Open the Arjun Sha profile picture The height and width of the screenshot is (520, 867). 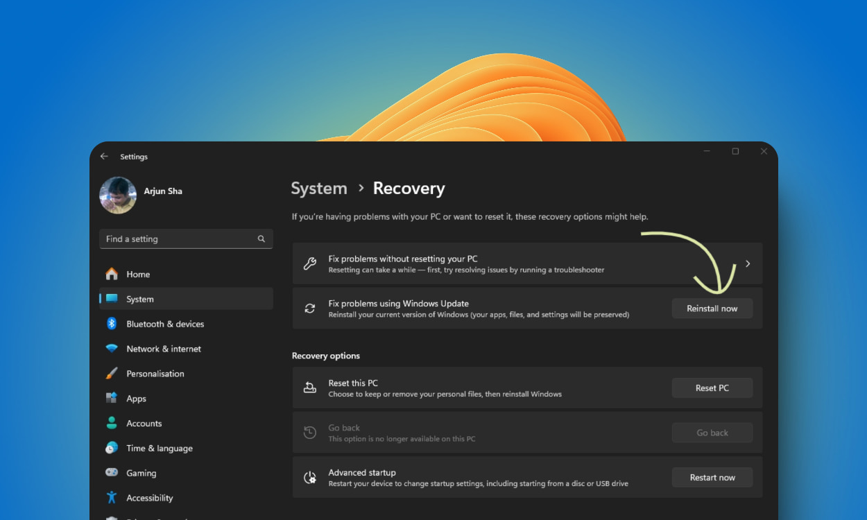click(x=118, y=195)
